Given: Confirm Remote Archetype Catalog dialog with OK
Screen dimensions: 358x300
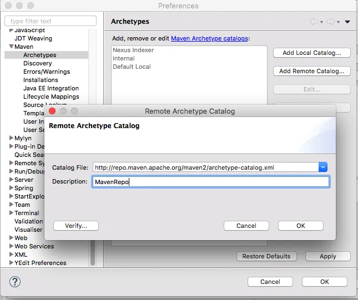Looking at the screenshot, I should point(301,226).
